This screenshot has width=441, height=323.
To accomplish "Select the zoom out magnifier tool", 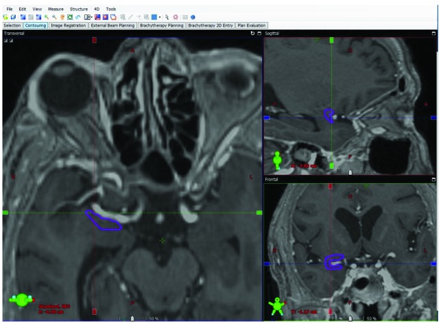I will point(54,17).
